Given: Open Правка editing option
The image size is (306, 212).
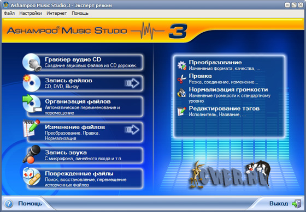Looking at the screenshot, I should 200,76.
